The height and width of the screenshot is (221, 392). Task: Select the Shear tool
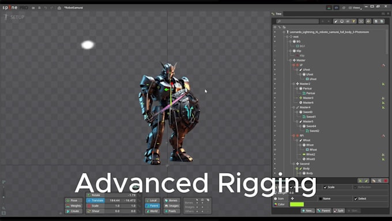coord(96,211)
